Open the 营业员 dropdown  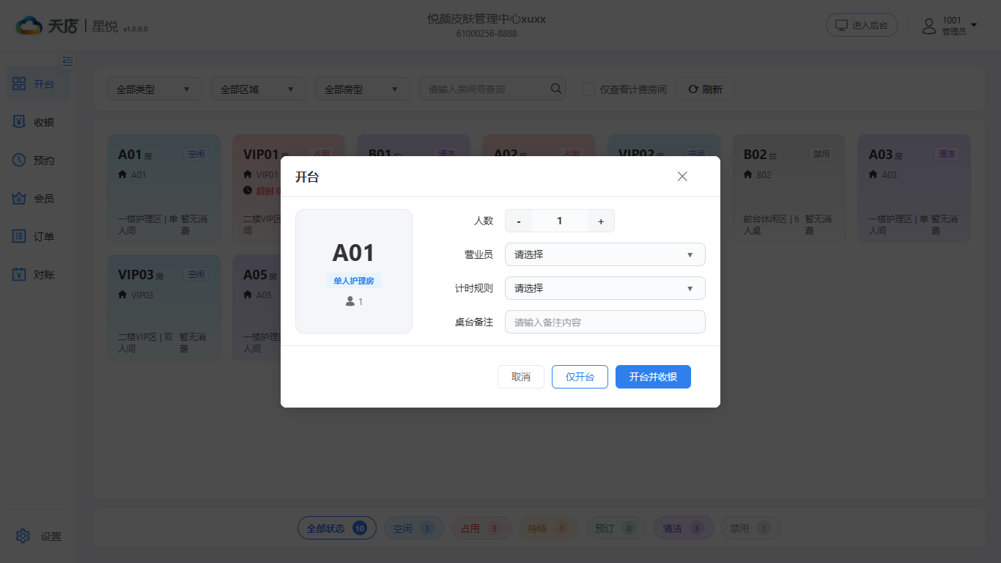point(605,254)
